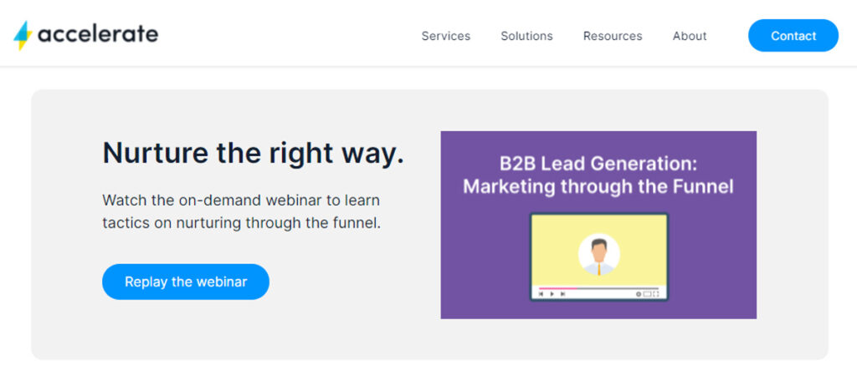Image resolution: width=857 pixels, height=391 pixels.
Task: Click the skip-back icon in the video illustration
Action: [x=541, y=294]
